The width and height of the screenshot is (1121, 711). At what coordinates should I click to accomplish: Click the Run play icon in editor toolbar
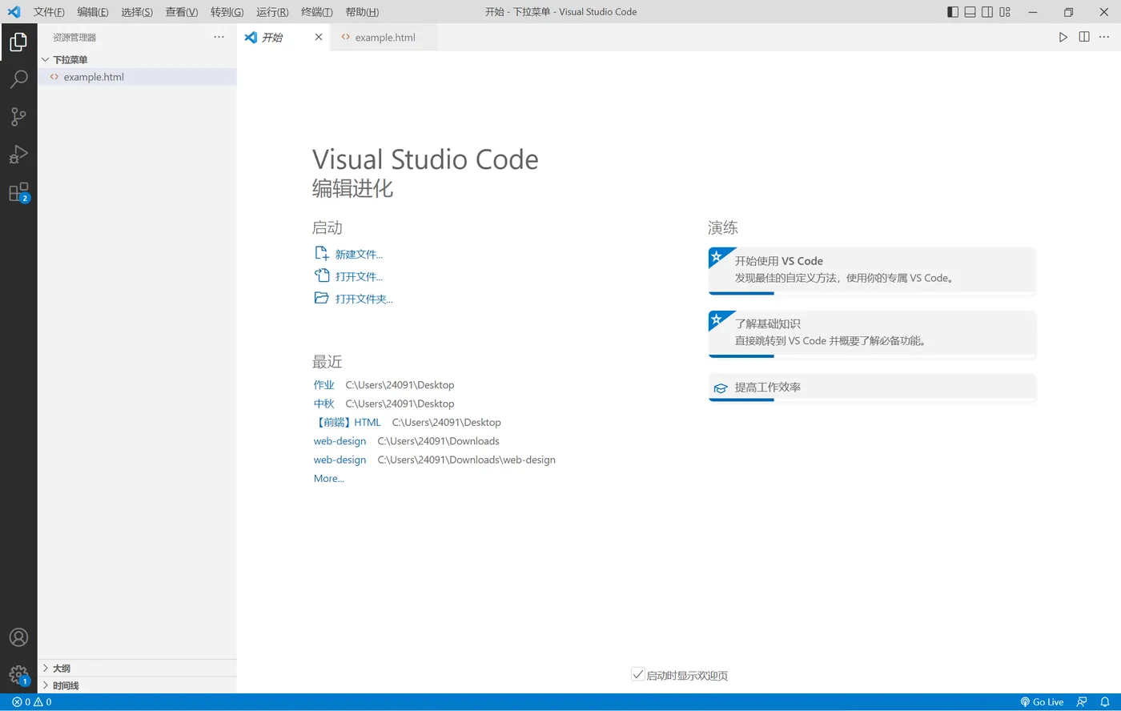coord(1063,38)
